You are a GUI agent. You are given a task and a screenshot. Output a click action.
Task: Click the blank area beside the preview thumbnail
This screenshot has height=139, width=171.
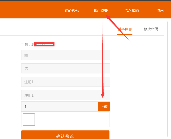click(x=72, y=120)
